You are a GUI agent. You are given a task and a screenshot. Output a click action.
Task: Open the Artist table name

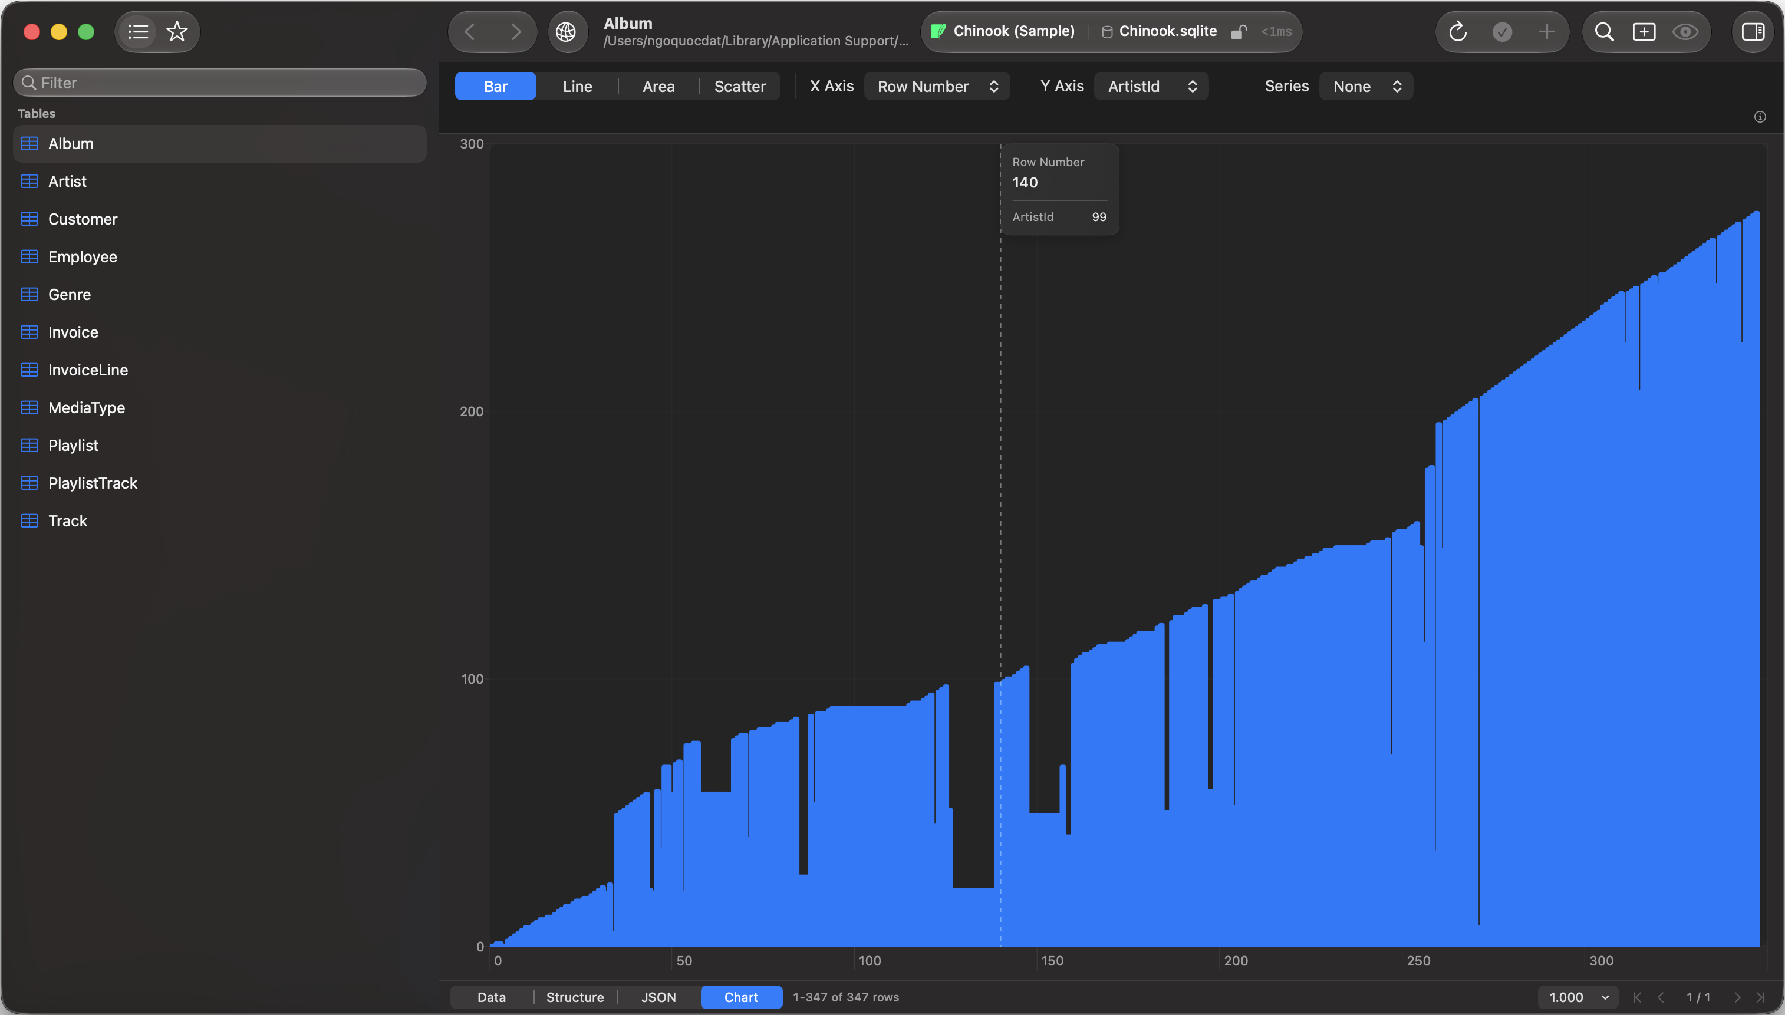pyautogui.click(x=67, y=182)
